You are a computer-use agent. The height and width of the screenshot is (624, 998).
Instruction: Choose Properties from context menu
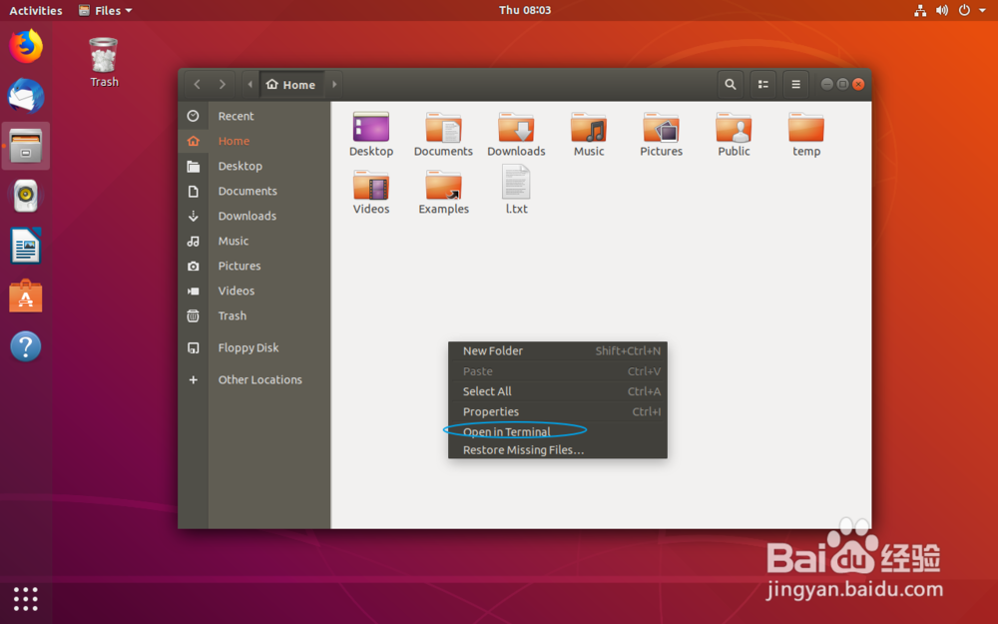558,412
